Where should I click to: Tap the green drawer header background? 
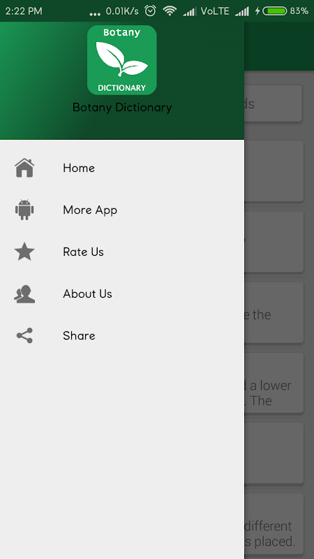tap(122, 80)
